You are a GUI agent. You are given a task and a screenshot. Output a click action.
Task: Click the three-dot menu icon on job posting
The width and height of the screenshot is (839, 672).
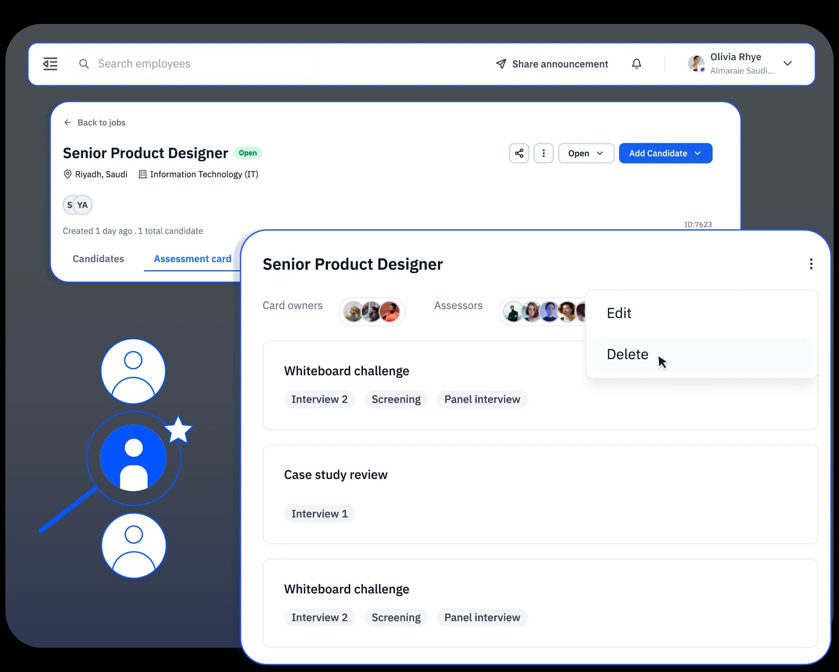click(x=544, y=153)
